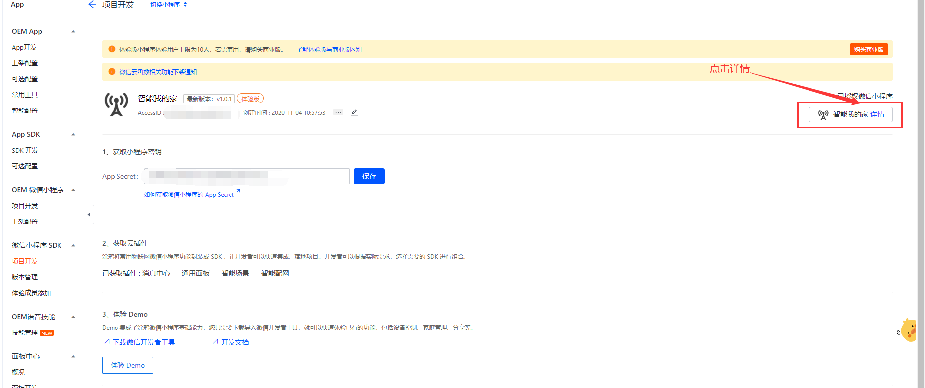This screenshot has width=925, height=388.
Task: Click the arrow icon before 下载微信开发者工具
Action: point(107,341)
